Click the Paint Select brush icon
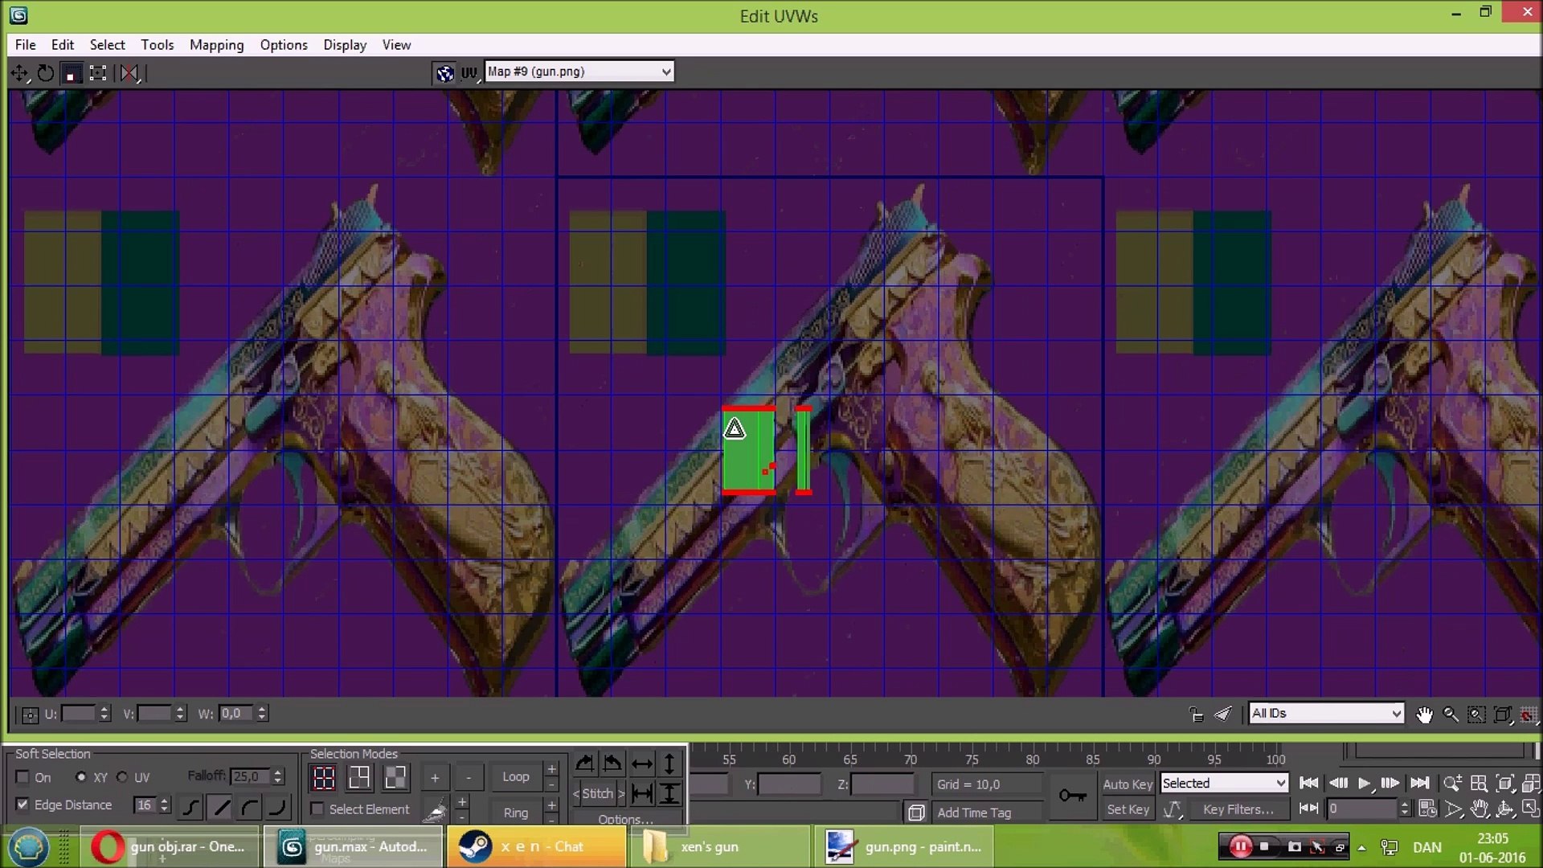 435,811
